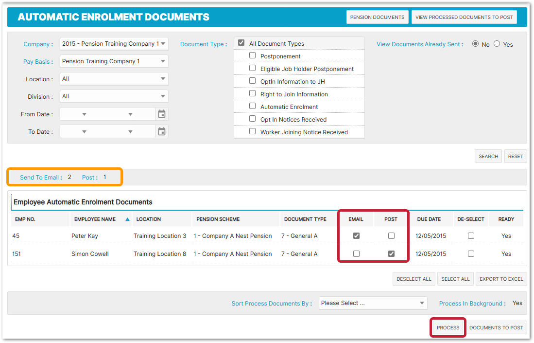534x343 pixels.
Task: Uncheck All Document Types checkbox
Action: [241, 43]
